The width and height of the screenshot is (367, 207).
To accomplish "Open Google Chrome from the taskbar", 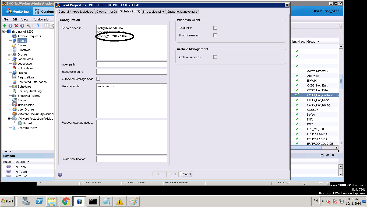I will 66,201.
